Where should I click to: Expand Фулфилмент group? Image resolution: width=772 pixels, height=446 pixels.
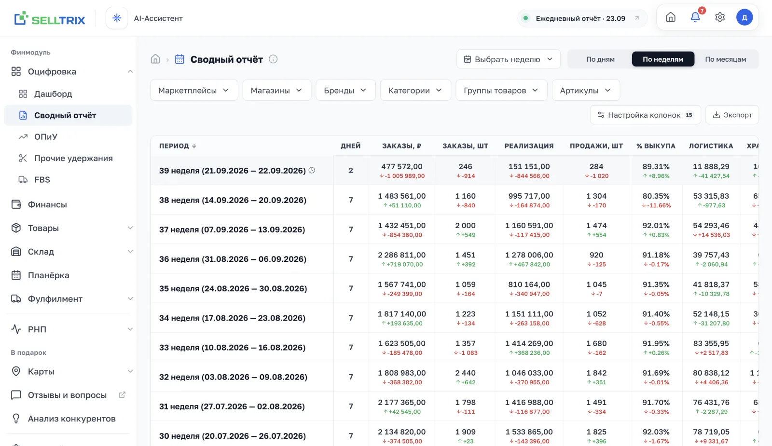coord(130,299)
